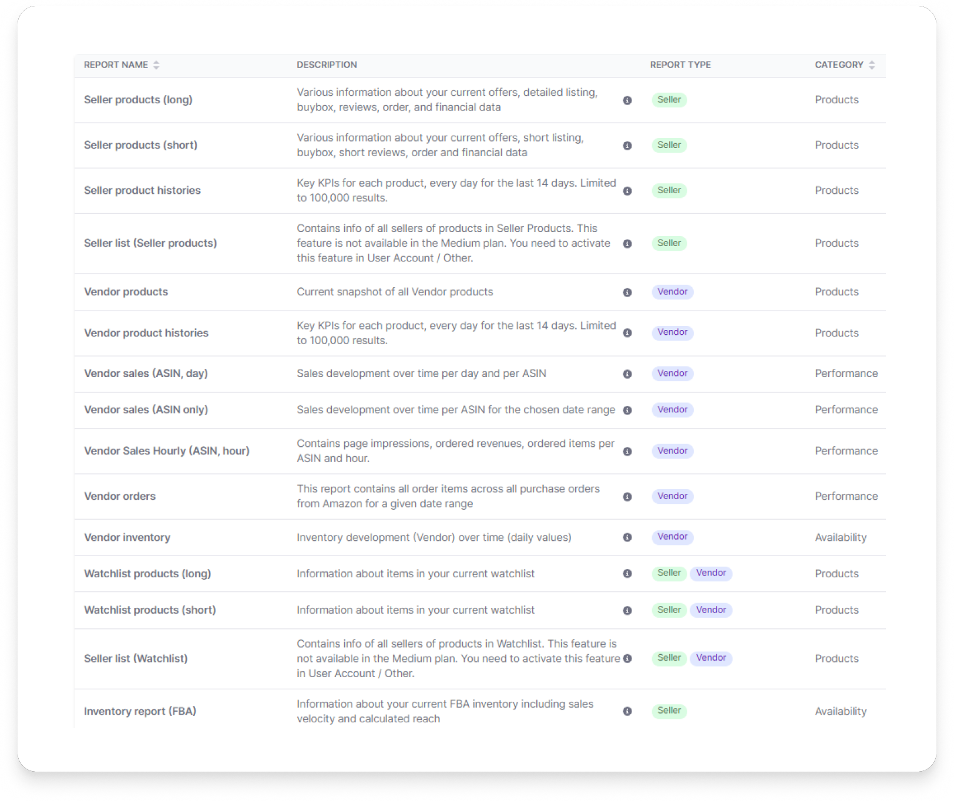Viewport: 954px width, 801px height.
Task: Click Description column header
Action: click(327, 65)
